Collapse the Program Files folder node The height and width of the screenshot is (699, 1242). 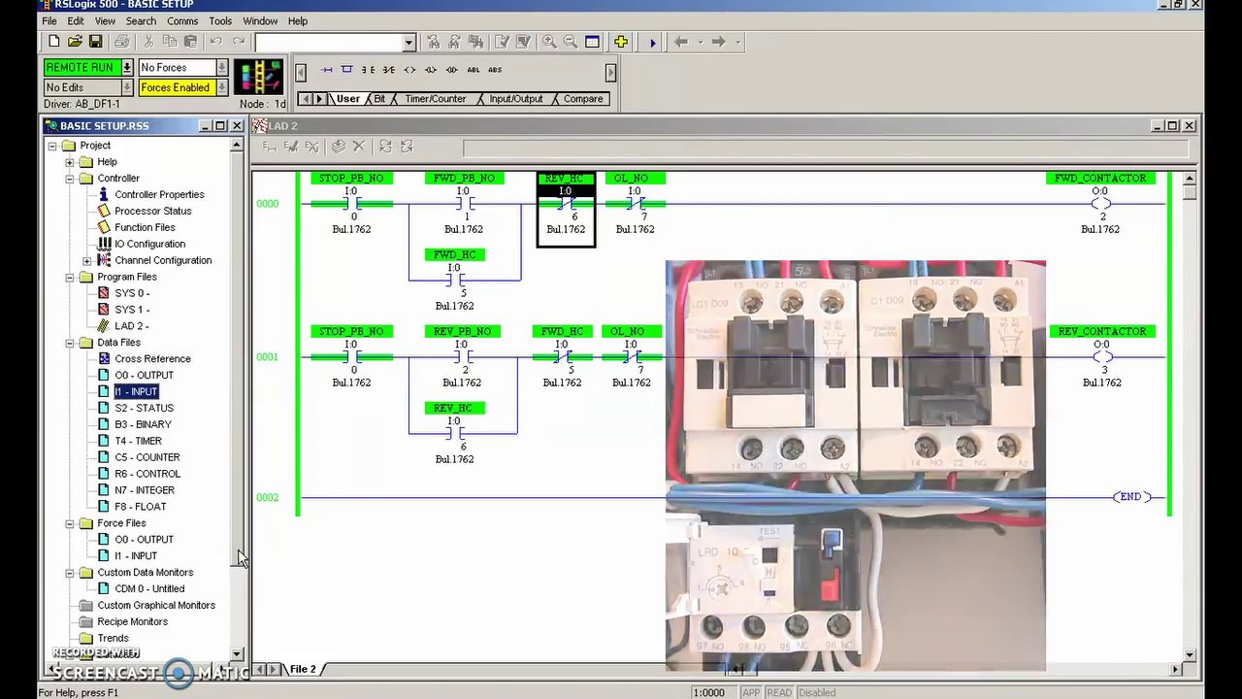pyautogui.click(x=70, y=277)
